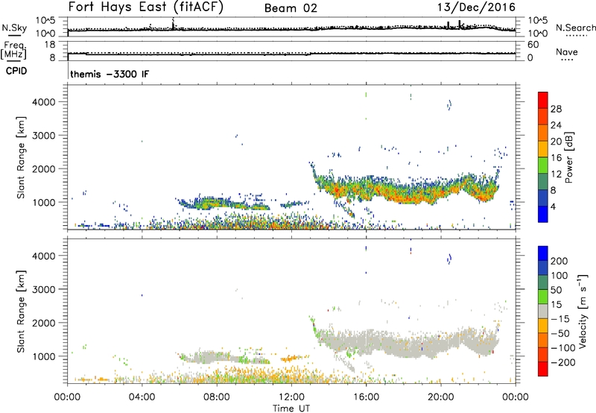Screen dimensions: 596x413
Task: Click the "60" tick on Nave axis
Action: (533, 45)
